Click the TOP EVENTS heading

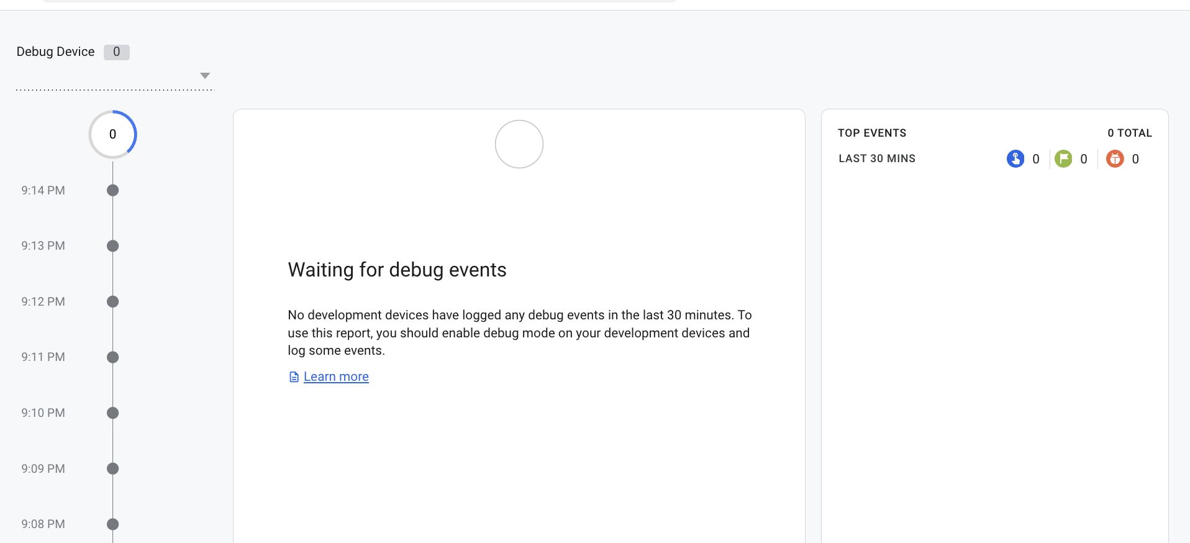(x=872, y=133)
